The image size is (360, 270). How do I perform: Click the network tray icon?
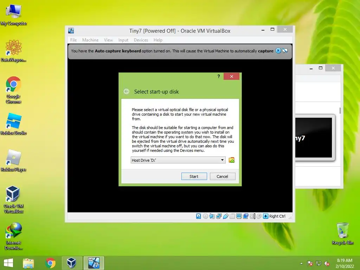(x=319, y=263)
